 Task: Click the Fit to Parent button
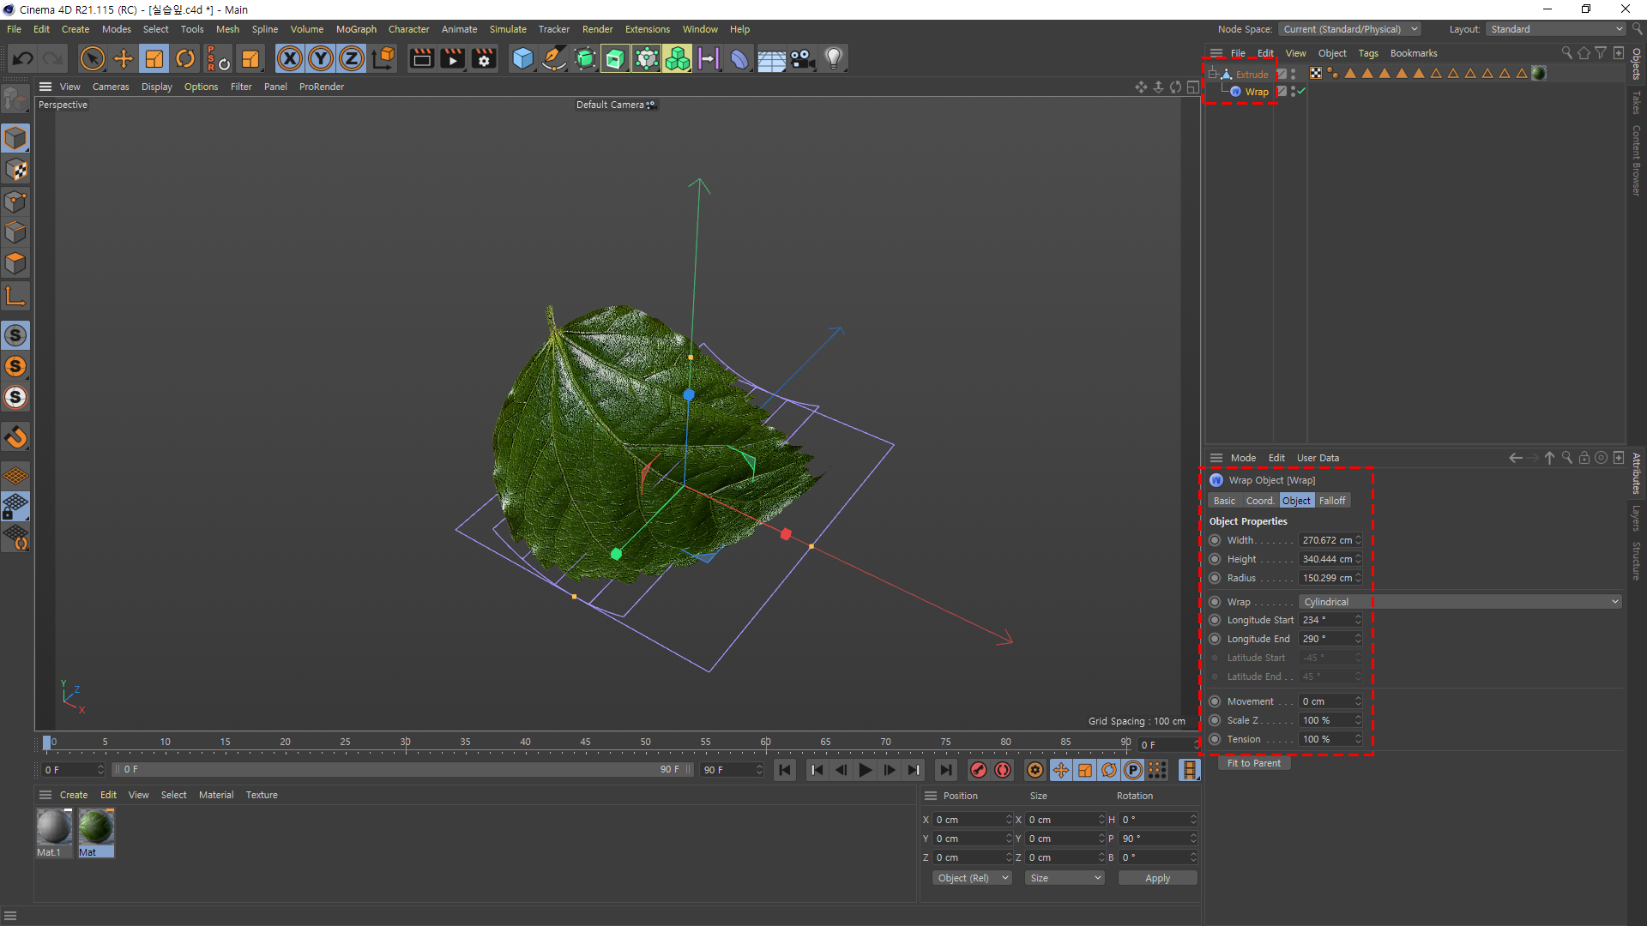tap(1253, 763)
